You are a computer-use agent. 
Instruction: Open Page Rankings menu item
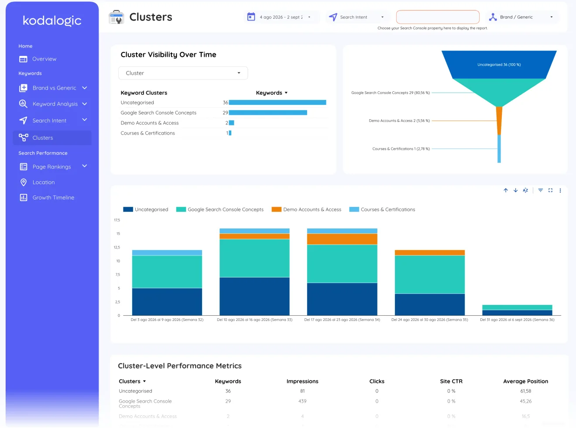click(51, 167)
